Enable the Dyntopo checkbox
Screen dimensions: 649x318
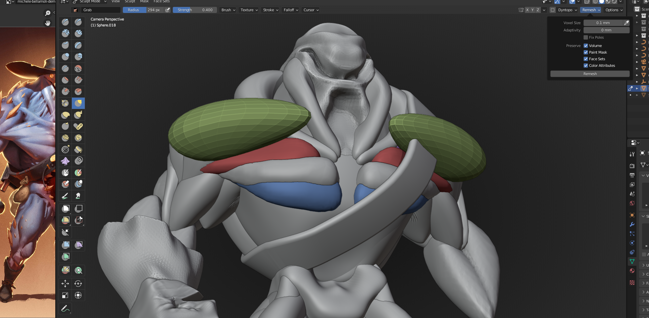553,10
